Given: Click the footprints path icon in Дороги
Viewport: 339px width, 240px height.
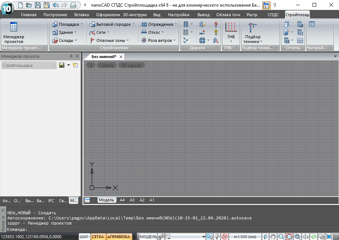Looking at the screenshot, I should (186, 40).
